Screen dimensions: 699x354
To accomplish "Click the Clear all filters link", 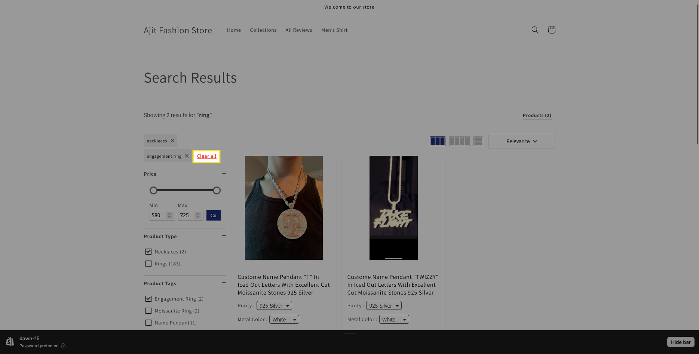I will (206, 156).
